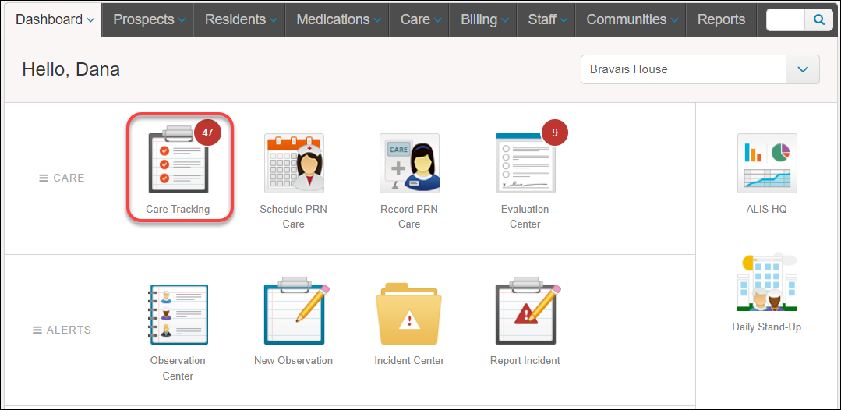The height and width of the screenshot is (410, 841).
Task: Open the Schedule PRN Care calendar icon
Action: tap(294, 163)
